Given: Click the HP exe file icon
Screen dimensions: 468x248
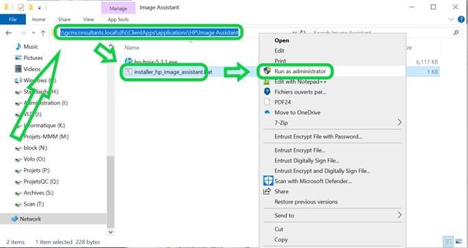Looking at the screenshot, I should (x=129, y=61).
